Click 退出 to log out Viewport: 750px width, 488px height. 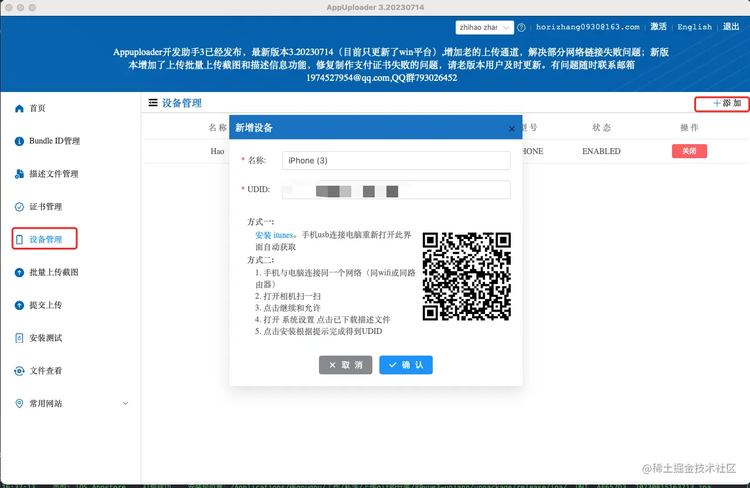(731, 27)
